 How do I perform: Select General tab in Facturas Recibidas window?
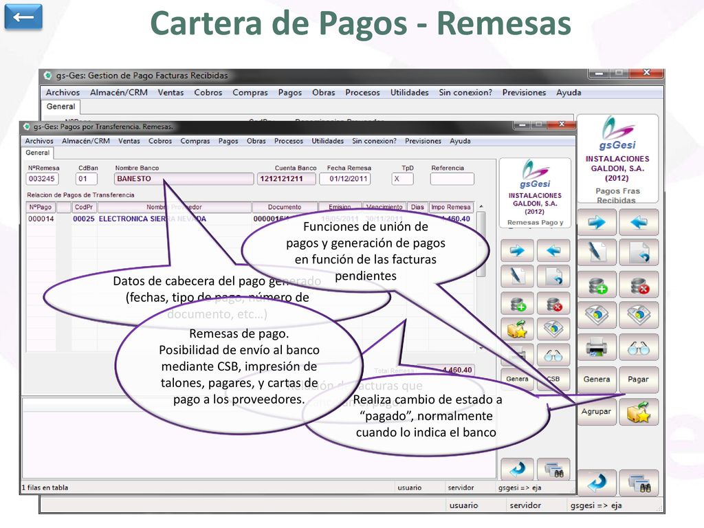(61, 107)
